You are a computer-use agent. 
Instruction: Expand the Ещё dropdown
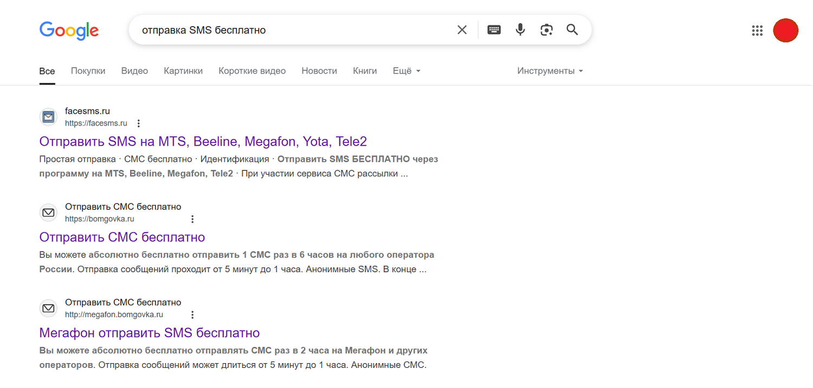pos(406,71)
